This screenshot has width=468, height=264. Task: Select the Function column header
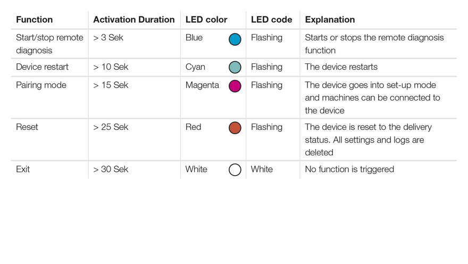(35, 20)
